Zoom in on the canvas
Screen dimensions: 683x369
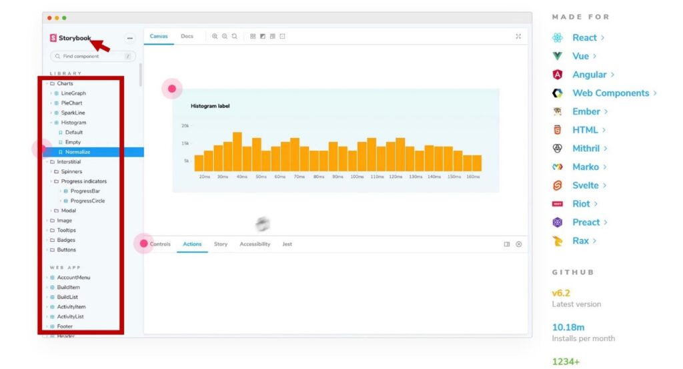pyautogui.click(x=215, y=37)
